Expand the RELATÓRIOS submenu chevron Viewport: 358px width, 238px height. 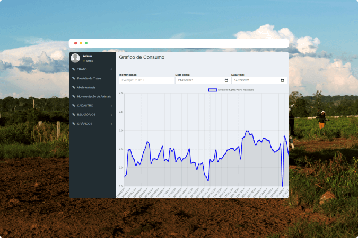tap(111, 114)
